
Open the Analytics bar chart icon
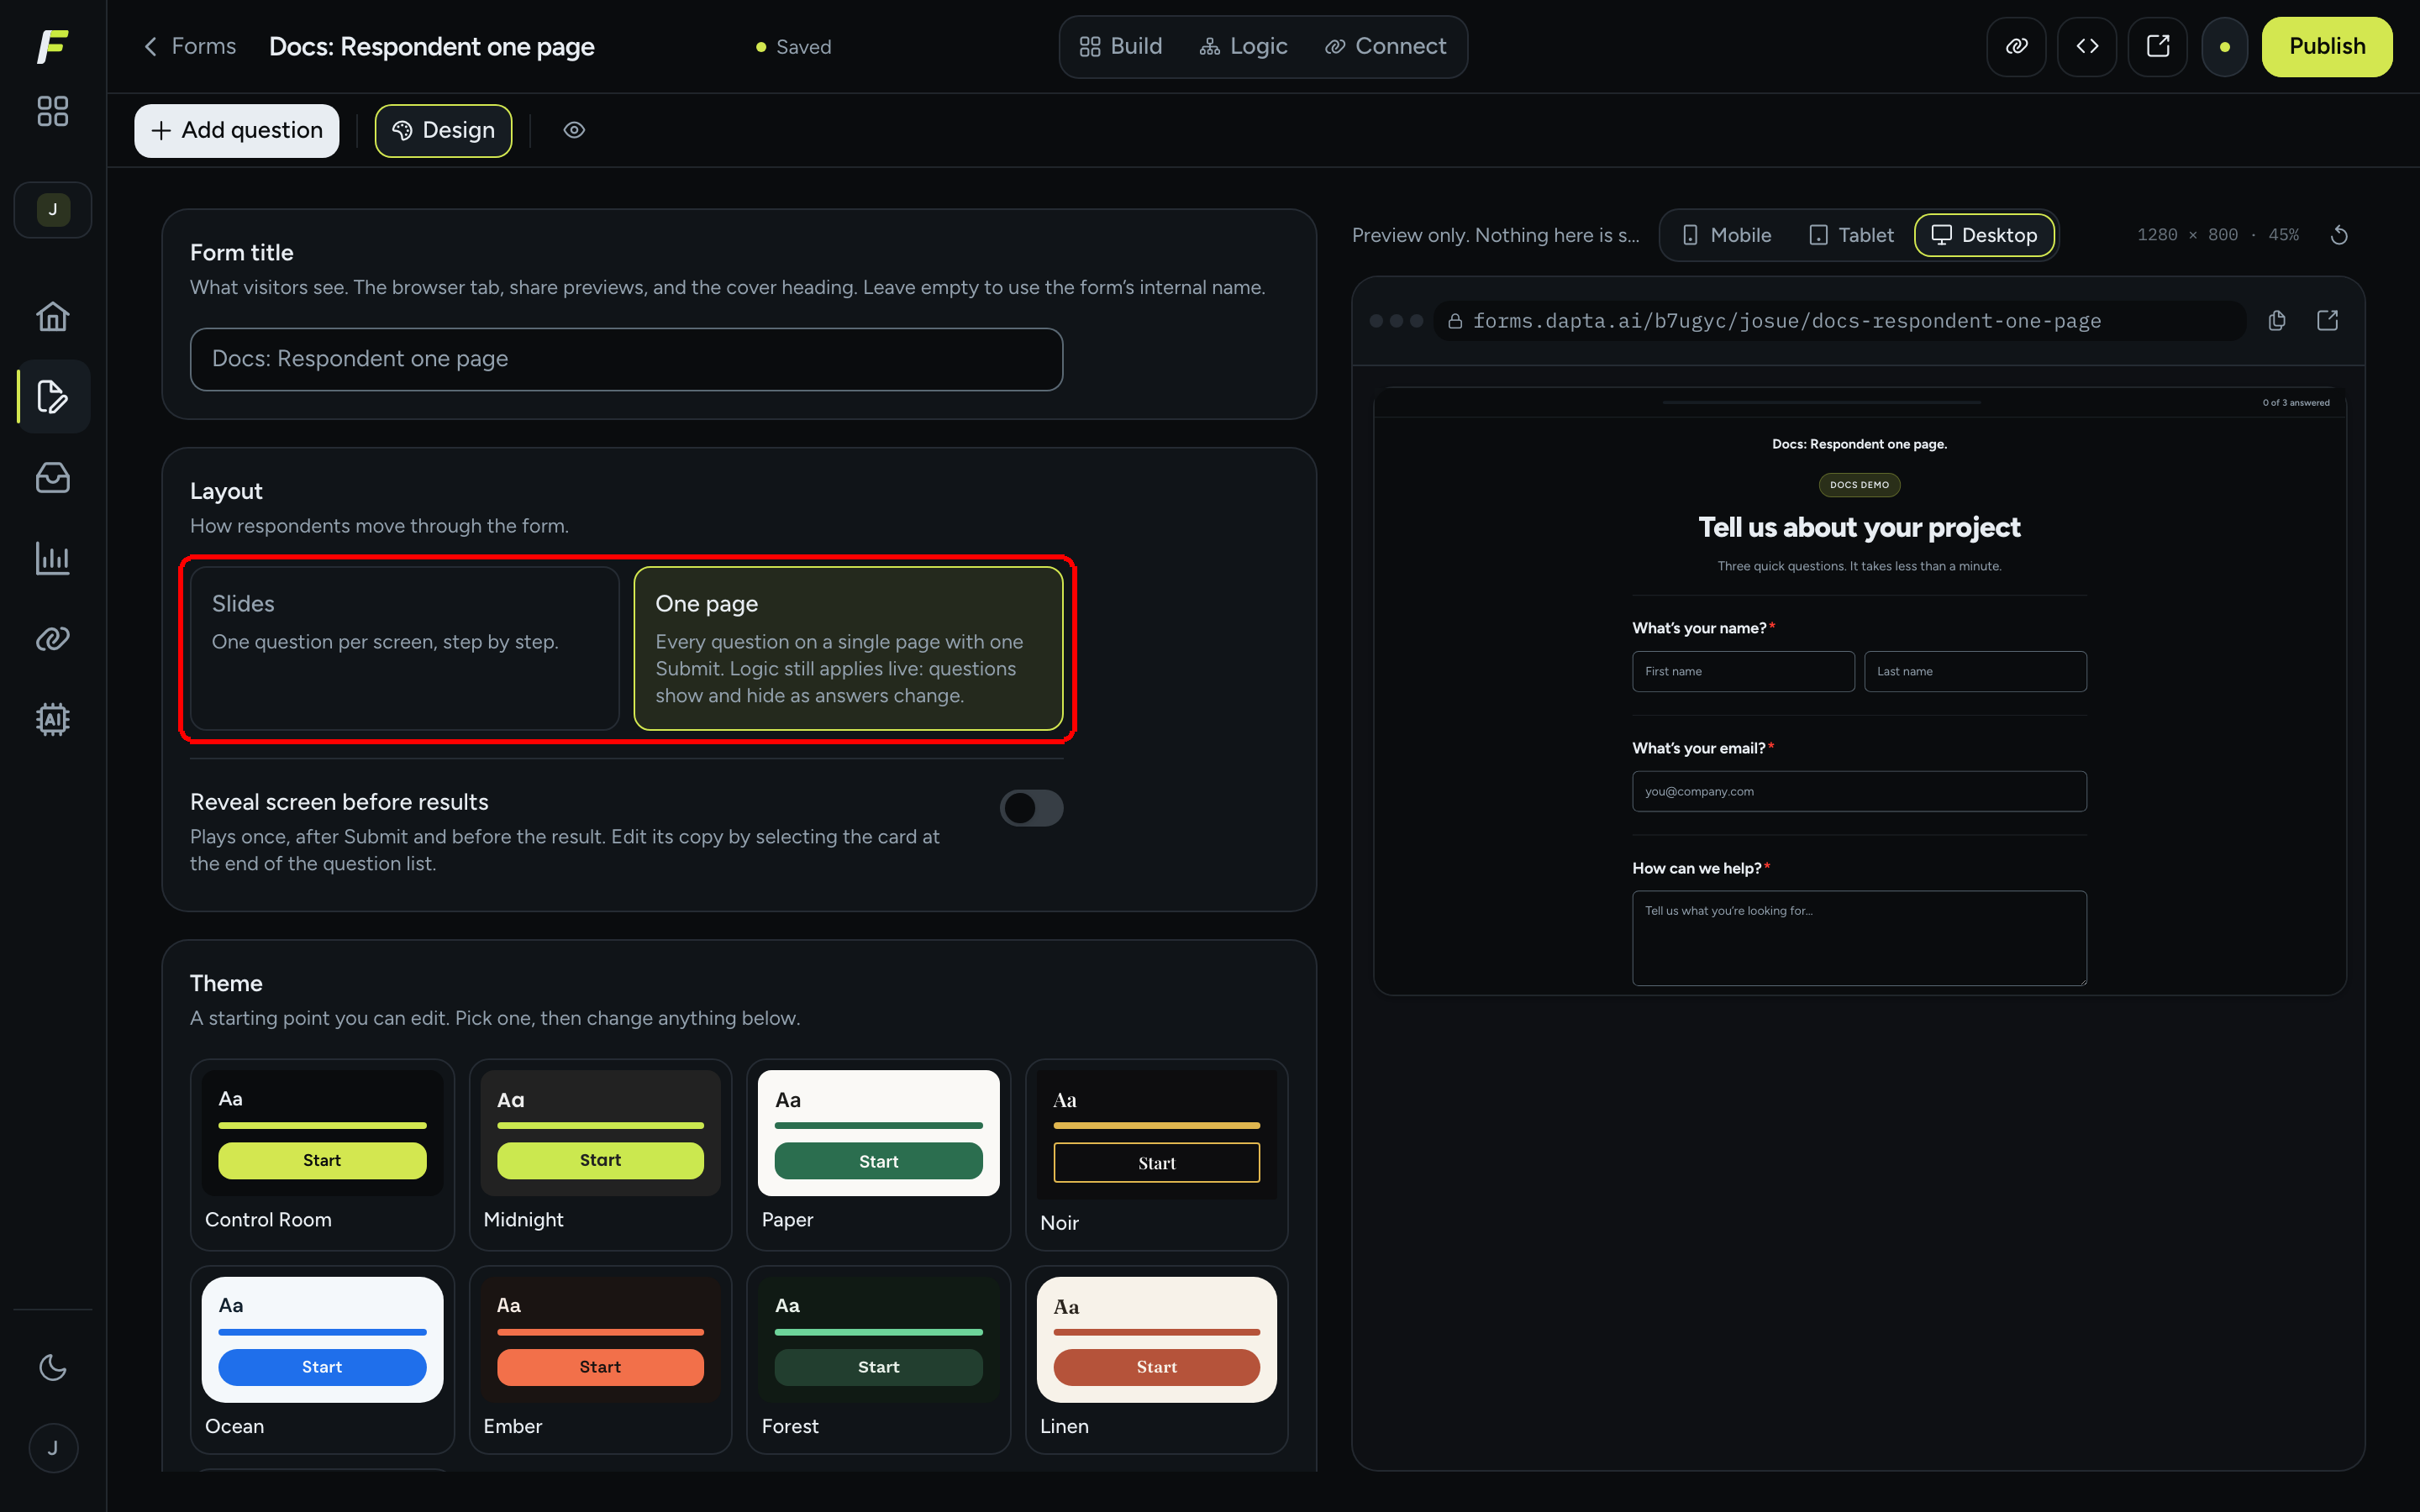pyautogui.click(x=52, y=558)
